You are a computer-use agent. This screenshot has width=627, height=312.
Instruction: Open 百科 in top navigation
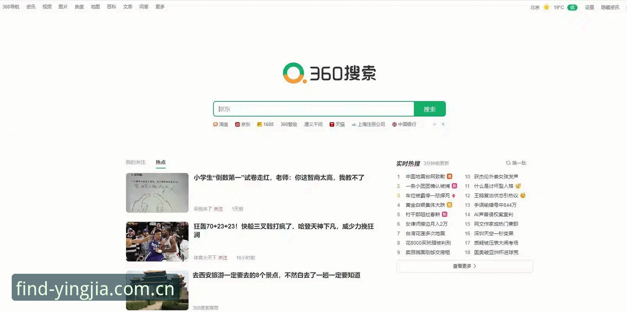click(x=112, y=7)
